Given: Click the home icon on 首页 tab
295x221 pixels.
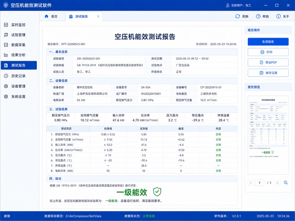Looking at the screenshot, I should (46, 16).
